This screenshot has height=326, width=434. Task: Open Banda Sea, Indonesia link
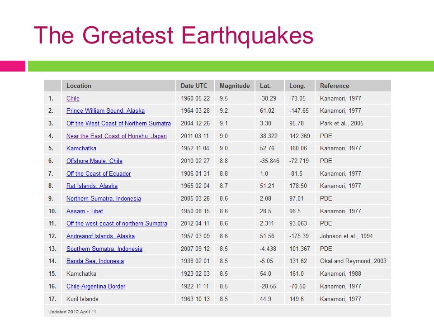(x=95, y=261)
